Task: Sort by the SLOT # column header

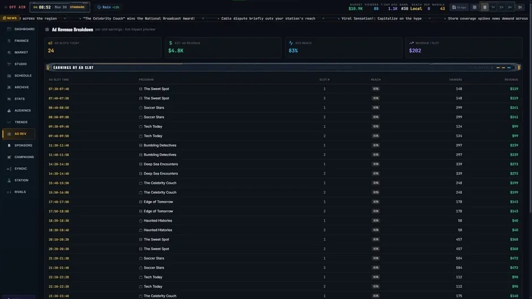Action: (x=324, y=80)
